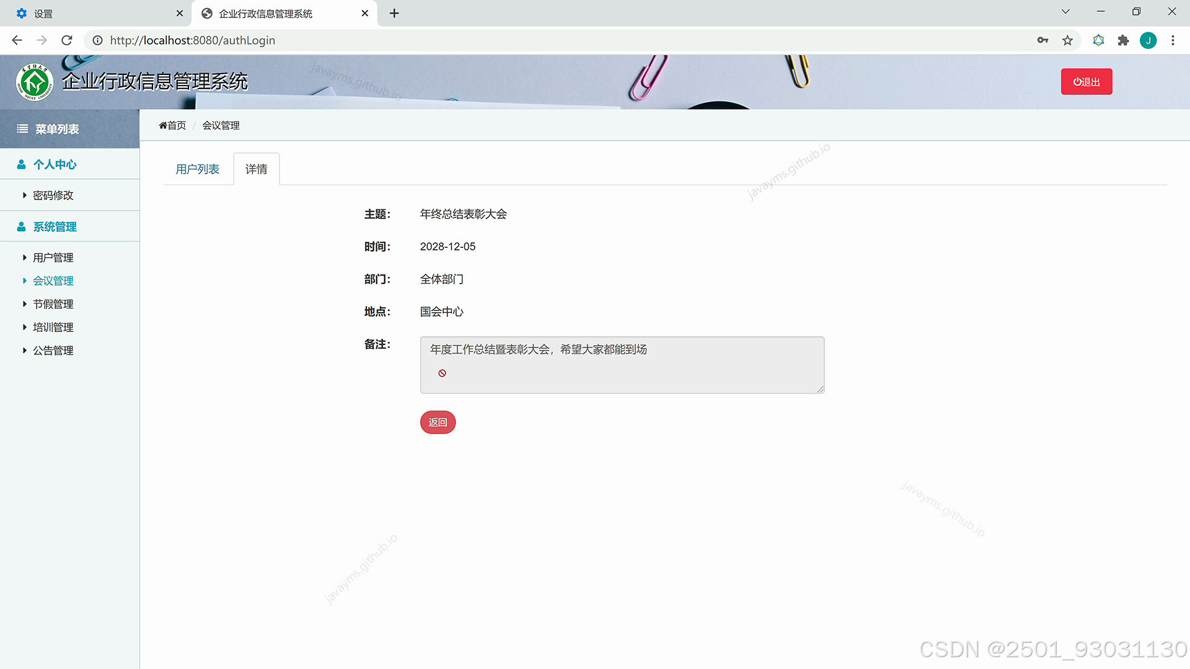Switch to the 设置 browser tab
The height and width of the screenshot is (669, 1190).
(96, 13)
